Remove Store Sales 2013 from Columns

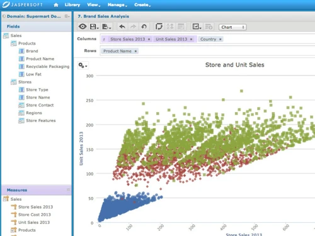(149, 39)
